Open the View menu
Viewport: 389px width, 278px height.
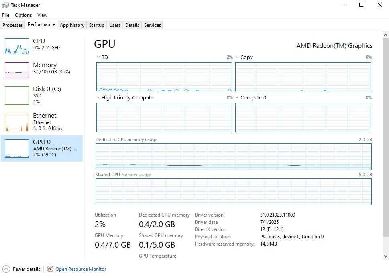point(42,15)
